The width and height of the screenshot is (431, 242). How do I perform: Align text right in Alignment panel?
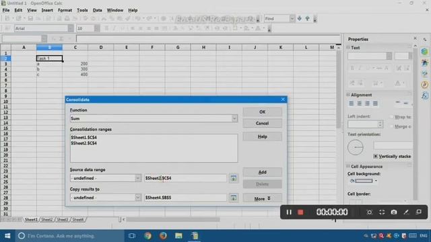pos(367,104)
